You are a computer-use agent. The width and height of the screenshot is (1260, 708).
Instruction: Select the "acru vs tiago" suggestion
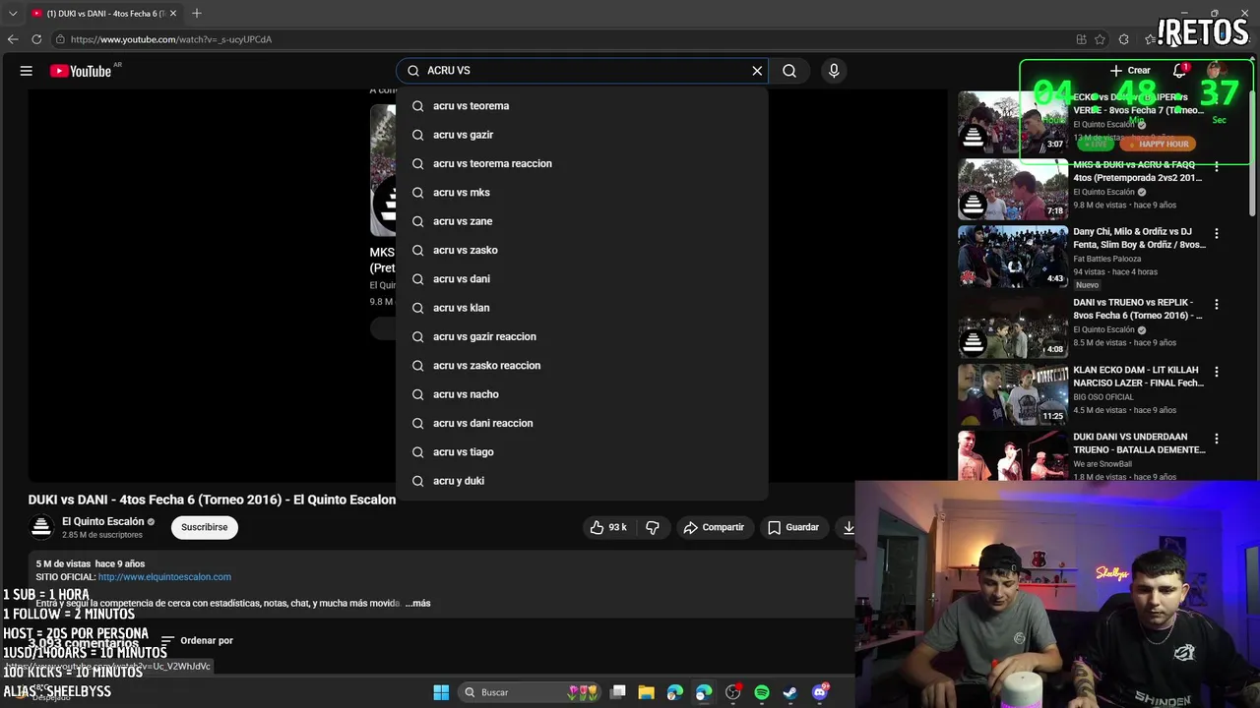582,452
